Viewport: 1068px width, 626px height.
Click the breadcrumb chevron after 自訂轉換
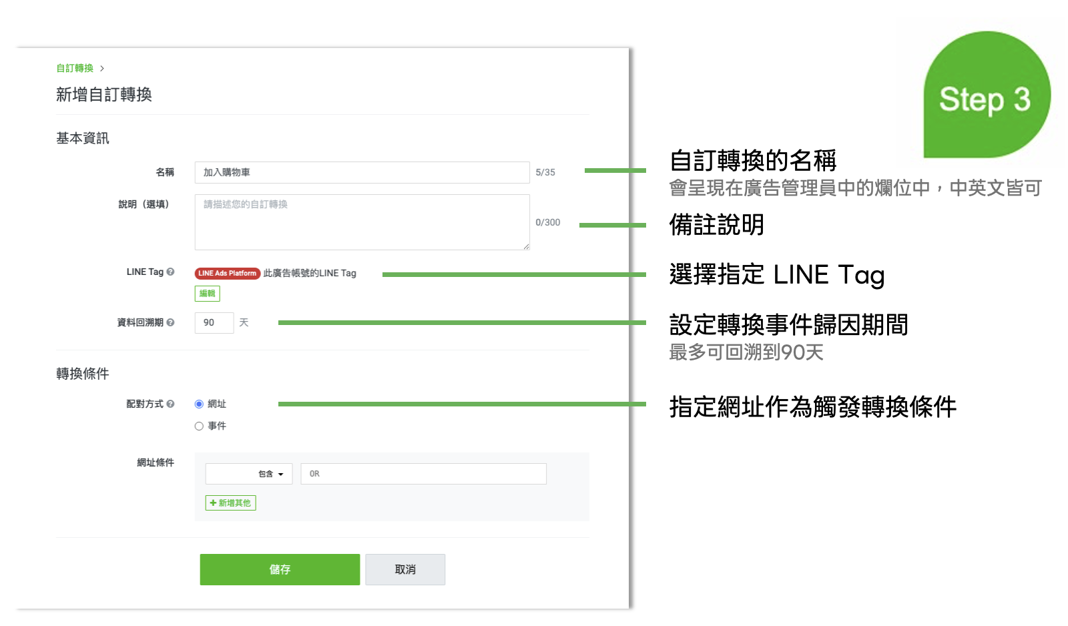tap(102, 68)
